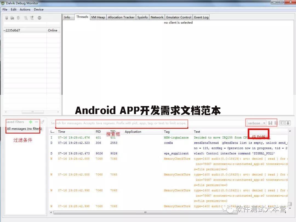The width and height of the screenshot is (296, 222).
Task: Switch to the Sysinfo tab
Action: click(x=143, y=17)
